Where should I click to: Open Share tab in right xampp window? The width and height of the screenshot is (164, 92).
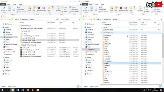click(x=97, y=4)
